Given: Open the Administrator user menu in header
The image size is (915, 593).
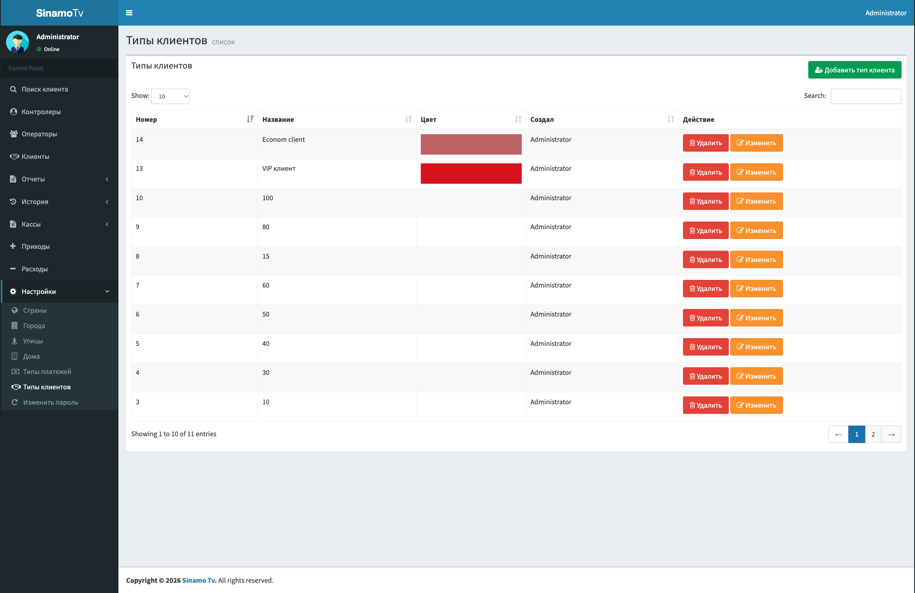Looking at the screenshot, I should click(886, 13).
